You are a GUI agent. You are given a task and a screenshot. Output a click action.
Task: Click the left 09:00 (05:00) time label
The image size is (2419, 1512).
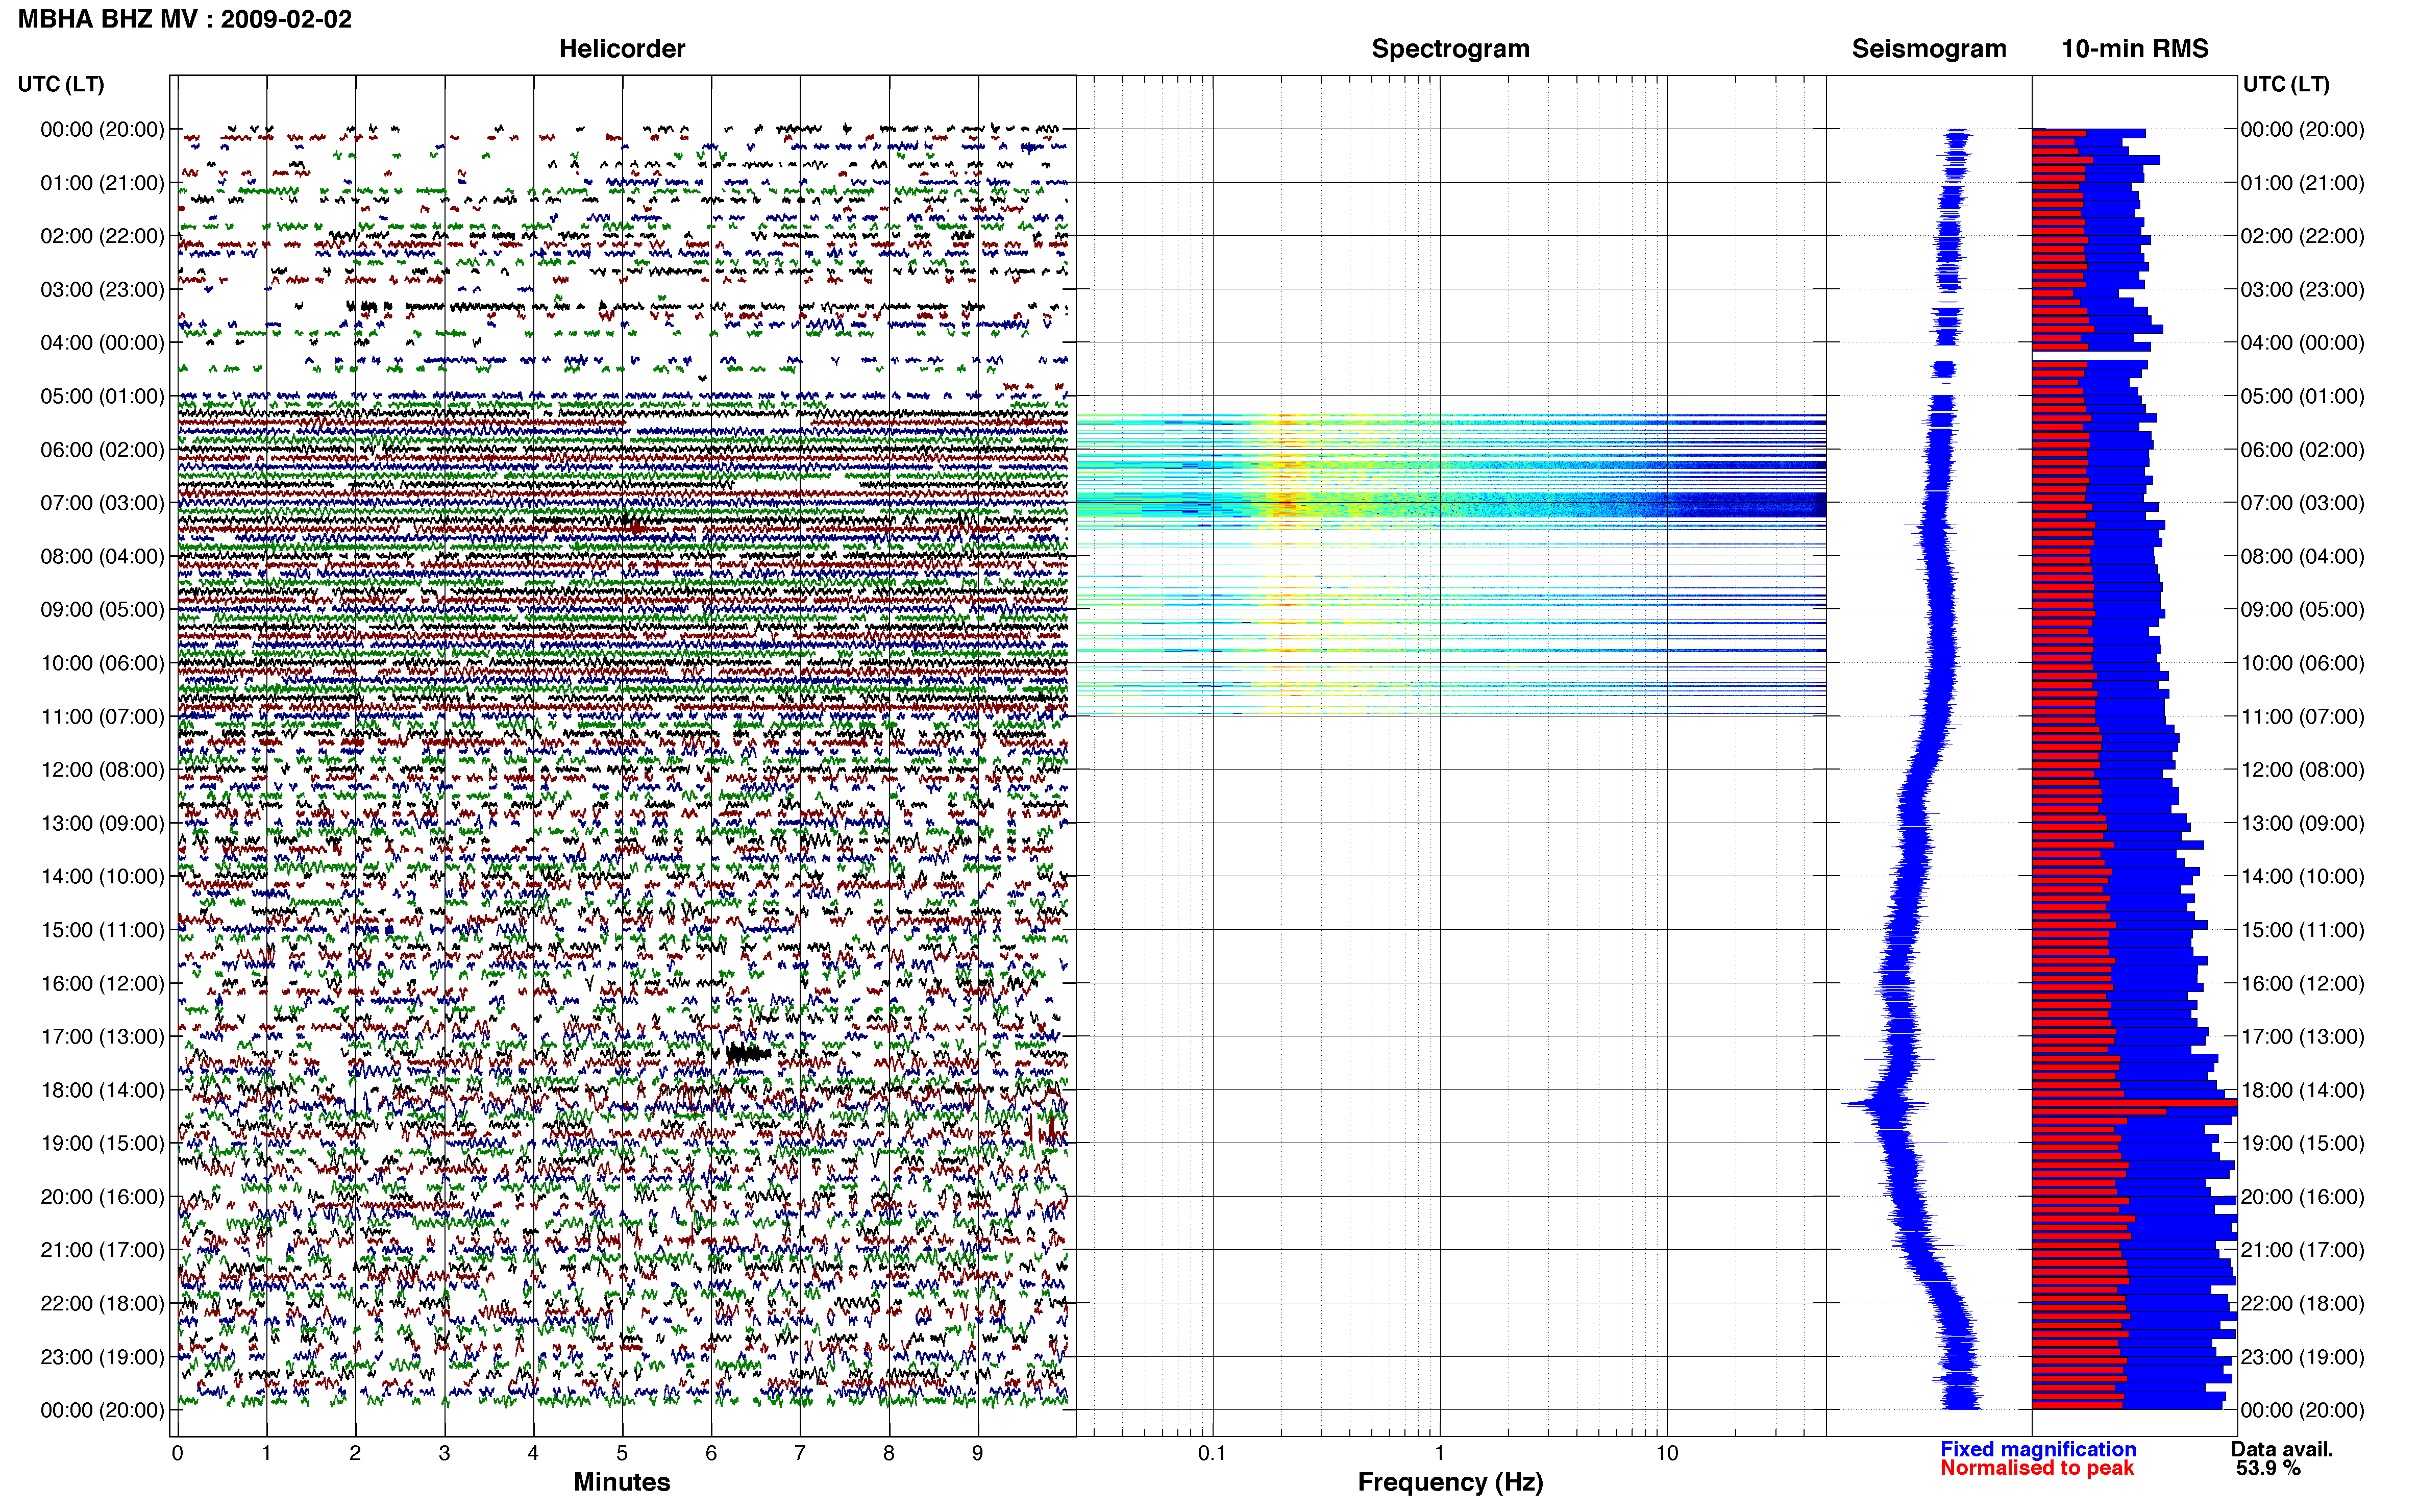[102, 610]
